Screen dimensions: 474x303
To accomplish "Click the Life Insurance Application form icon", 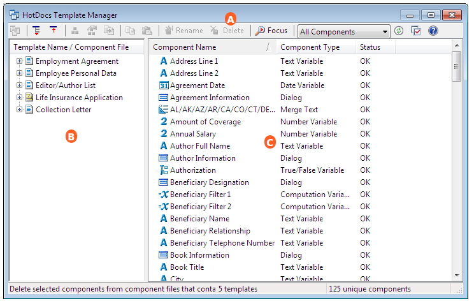I will (29, 97).
